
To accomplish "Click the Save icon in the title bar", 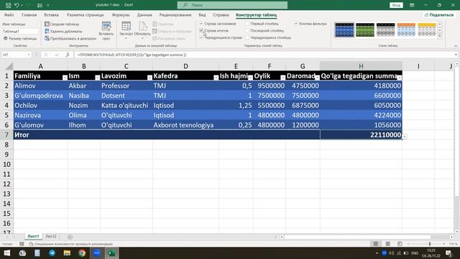I will [x=8, y=5].
